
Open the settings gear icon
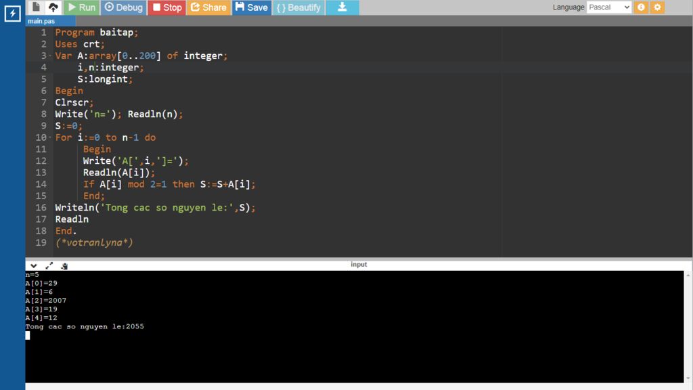(x=657, y=7)
